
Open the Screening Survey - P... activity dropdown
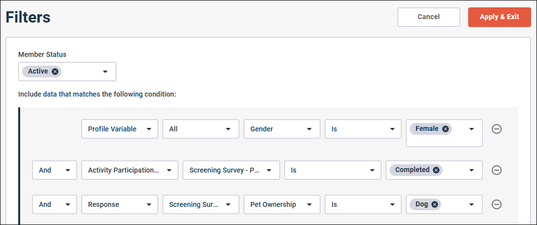point(231,170)
